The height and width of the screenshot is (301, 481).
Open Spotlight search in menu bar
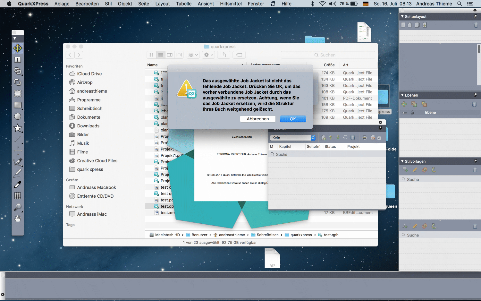click(x=460, y=4)
